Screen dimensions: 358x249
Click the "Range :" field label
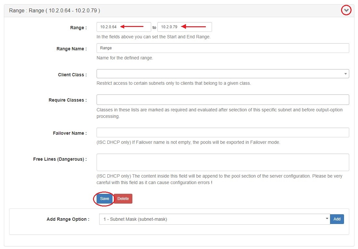78,28
